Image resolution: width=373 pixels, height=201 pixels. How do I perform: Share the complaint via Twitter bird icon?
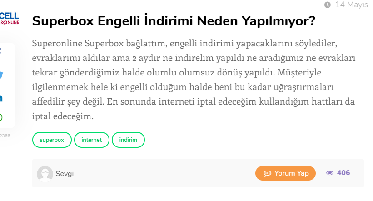click(x=1, y=75)
